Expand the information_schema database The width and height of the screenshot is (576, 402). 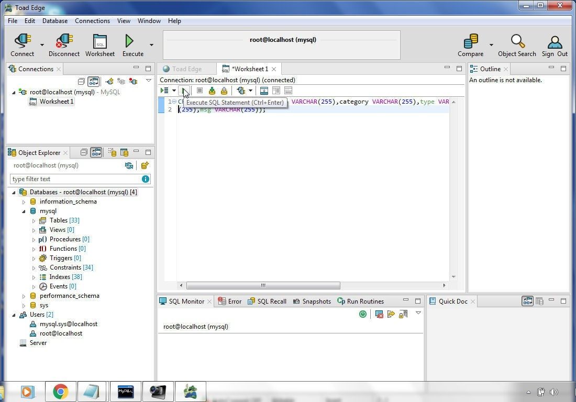24,202
